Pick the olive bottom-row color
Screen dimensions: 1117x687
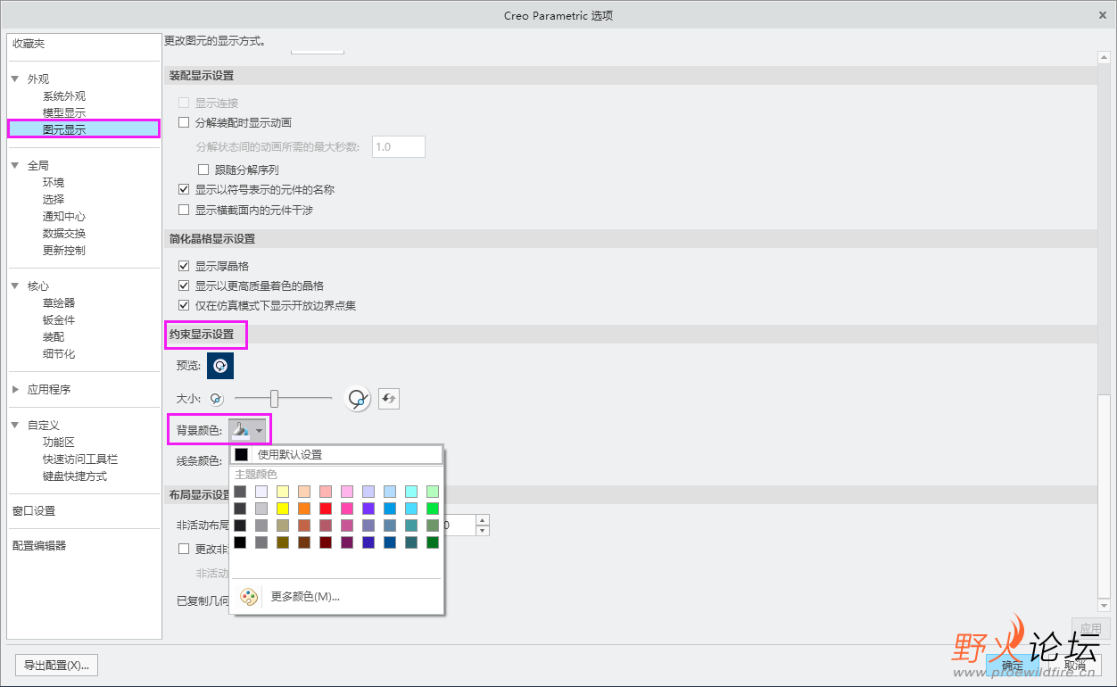(283, 542)
